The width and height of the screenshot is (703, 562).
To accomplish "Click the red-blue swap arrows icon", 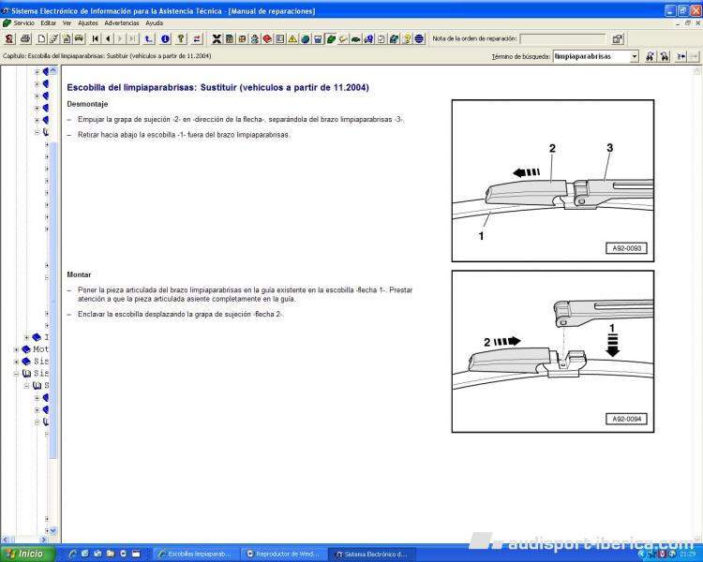I will pyautogui.click(x=197, y=39).
